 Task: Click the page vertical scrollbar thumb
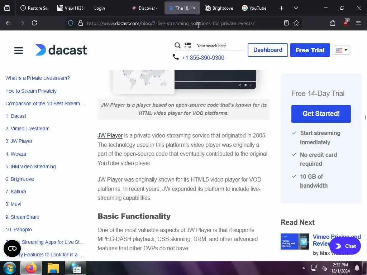click(x=365, y=117)
